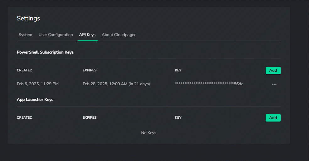Open the three-dot menu for key ending 56de

[x=274, y=84]
